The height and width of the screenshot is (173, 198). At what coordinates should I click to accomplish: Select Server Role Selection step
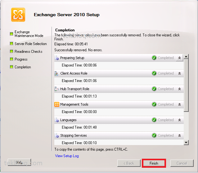tap(31, 44)
